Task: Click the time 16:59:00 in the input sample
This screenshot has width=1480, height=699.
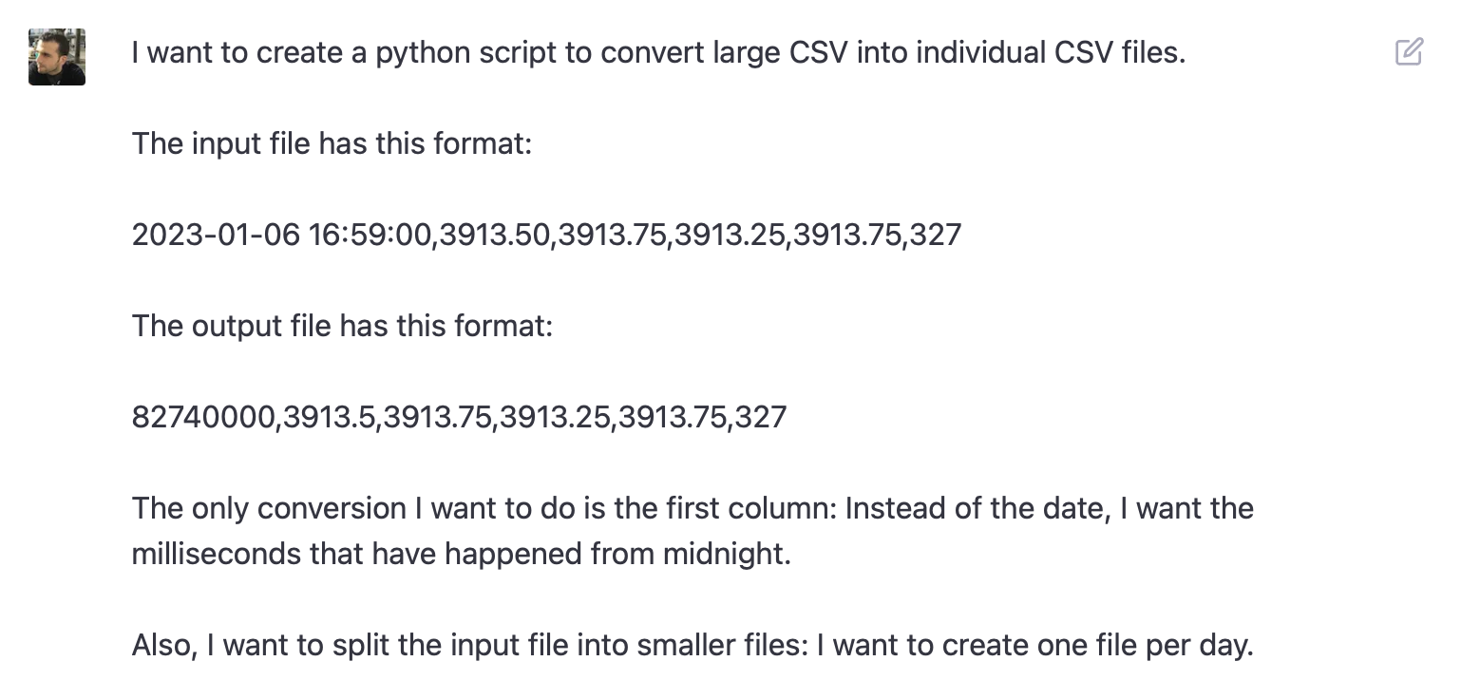Action: click(370, 235)
